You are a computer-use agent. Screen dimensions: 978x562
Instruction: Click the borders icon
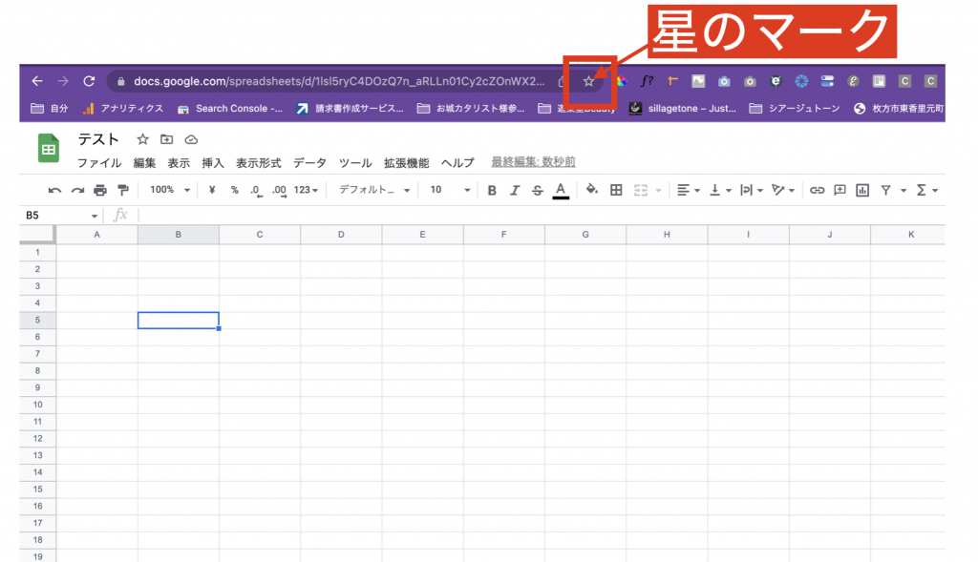pos(616,190)
